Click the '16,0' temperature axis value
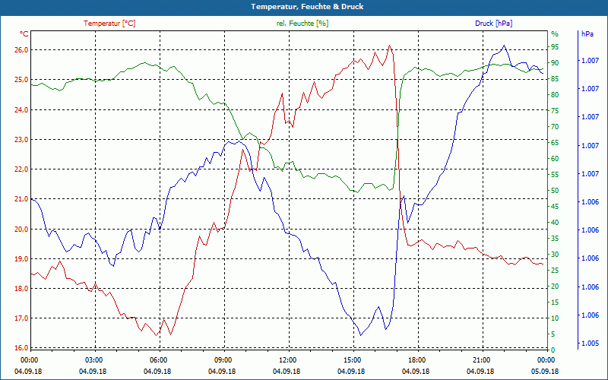Viewport: 608px width, 380px height. coord(21,348)
